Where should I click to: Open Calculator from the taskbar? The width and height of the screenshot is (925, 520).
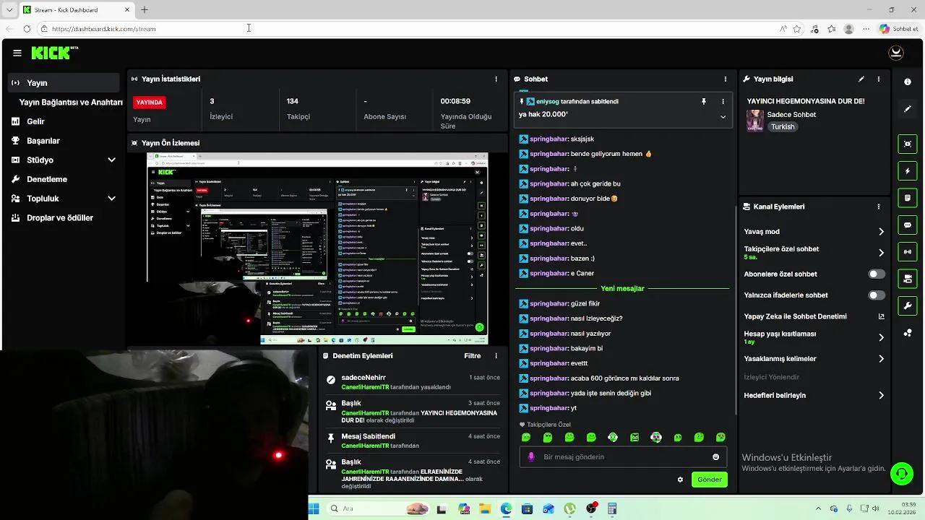coord(613,509)
